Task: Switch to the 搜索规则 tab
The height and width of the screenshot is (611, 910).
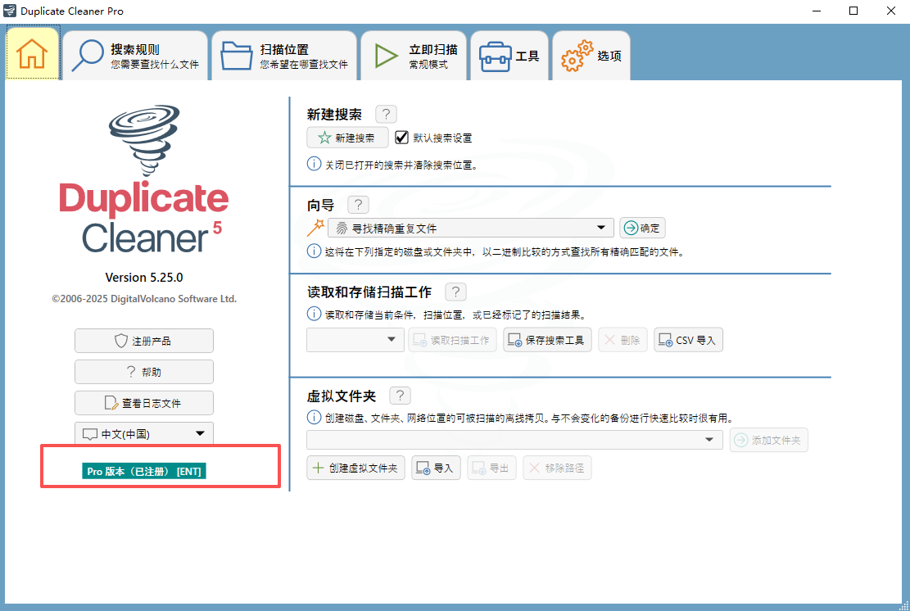Action: (136, 55)
